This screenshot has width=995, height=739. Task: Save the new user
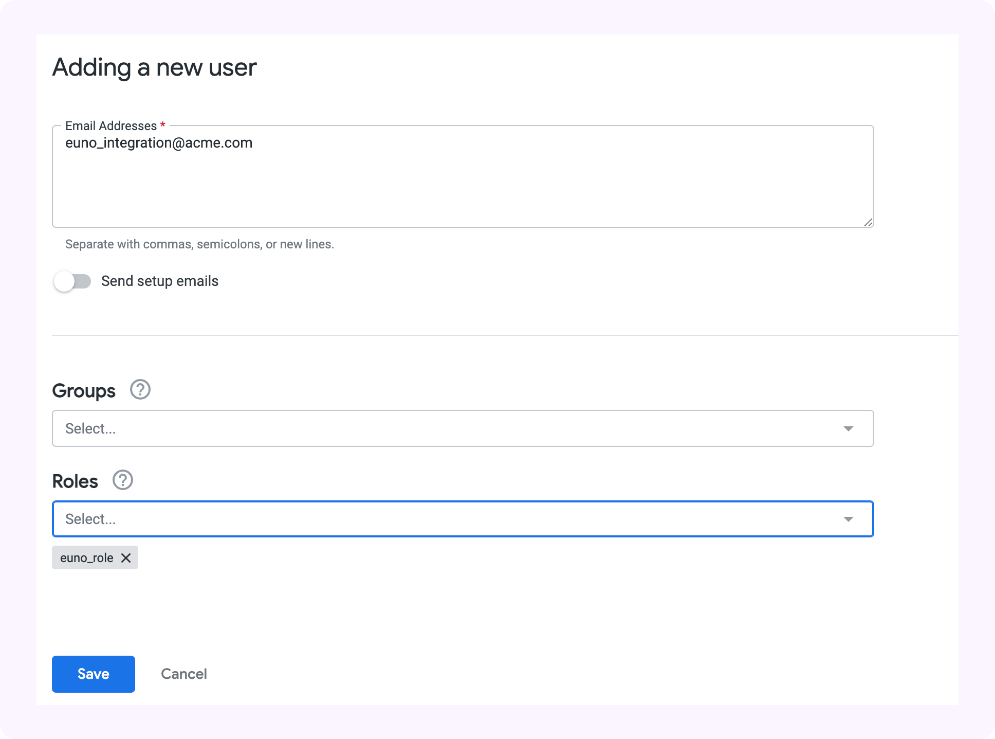point(94,674)
